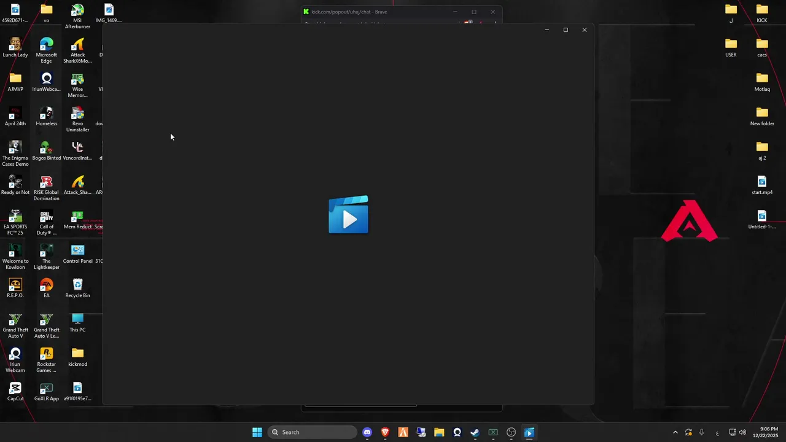Select the Welcome to Kowloon shortcut

(15, 257)
